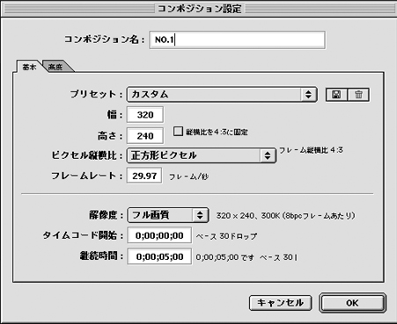Confirm settings with the OK button
This screenshot has height=324, width=397.
point(352,303)
